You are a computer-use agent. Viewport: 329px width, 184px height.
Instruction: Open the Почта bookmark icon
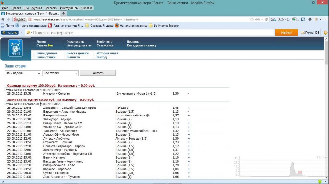pyautogui.click(x=3, y=26)
